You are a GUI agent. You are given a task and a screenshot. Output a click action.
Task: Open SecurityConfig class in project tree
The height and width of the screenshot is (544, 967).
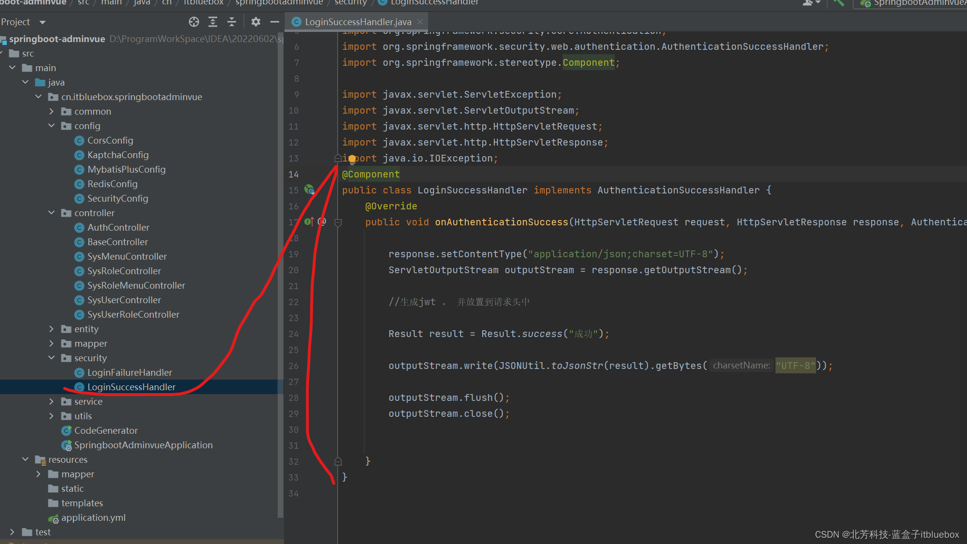click(118, 198)
